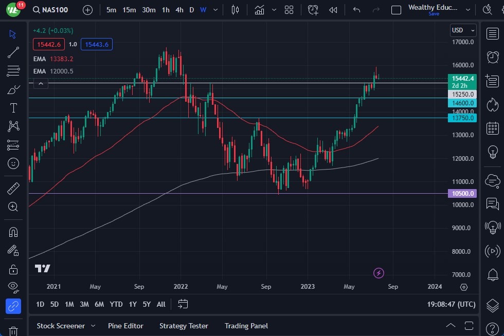Screen dimensions: 504x336
Task: Select the Zoom-in tool
Action: pyautogui.click(x=13, y=207)
